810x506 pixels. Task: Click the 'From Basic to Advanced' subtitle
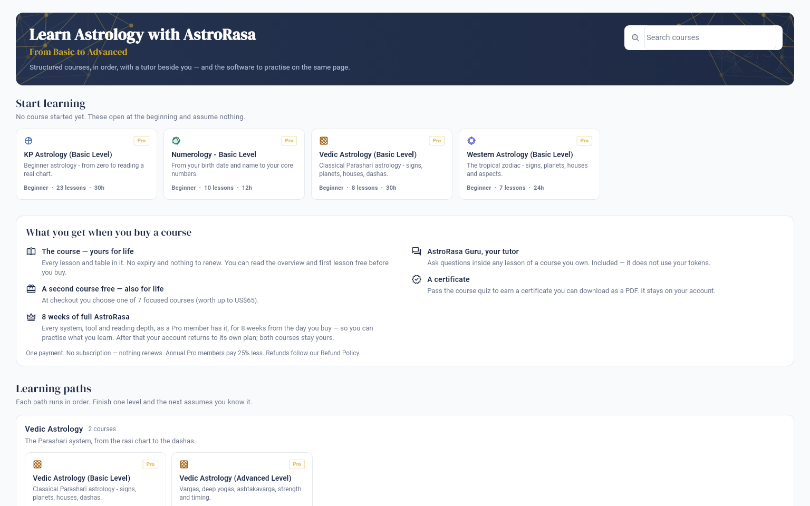point(79,52)
